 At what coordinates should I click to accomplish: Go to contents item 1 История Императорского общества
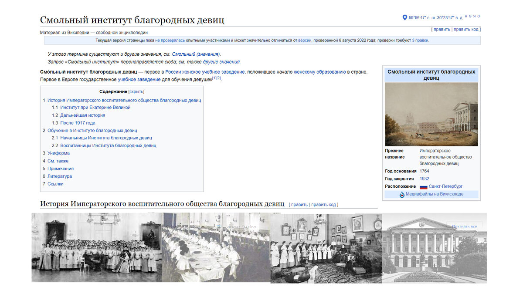tap(122, 100)
